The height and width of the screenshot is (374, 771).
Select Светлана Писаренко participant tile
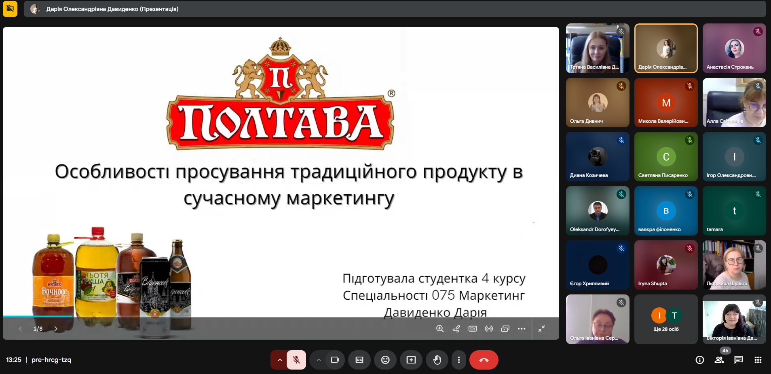point(666,157)
